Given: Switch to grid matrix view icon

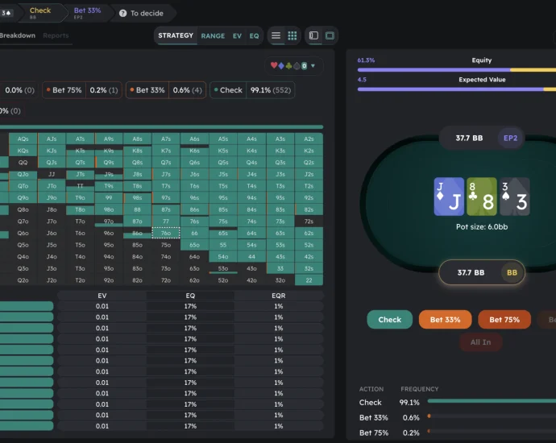Looking at the screenshot, I should (x=293, y=36).
